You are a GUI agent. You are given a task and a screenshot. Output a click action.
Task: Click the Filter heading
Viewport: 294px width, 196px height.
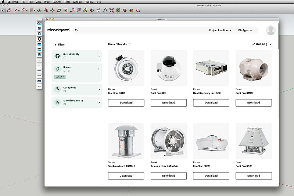pyautogui.click(x=60, y=44)
